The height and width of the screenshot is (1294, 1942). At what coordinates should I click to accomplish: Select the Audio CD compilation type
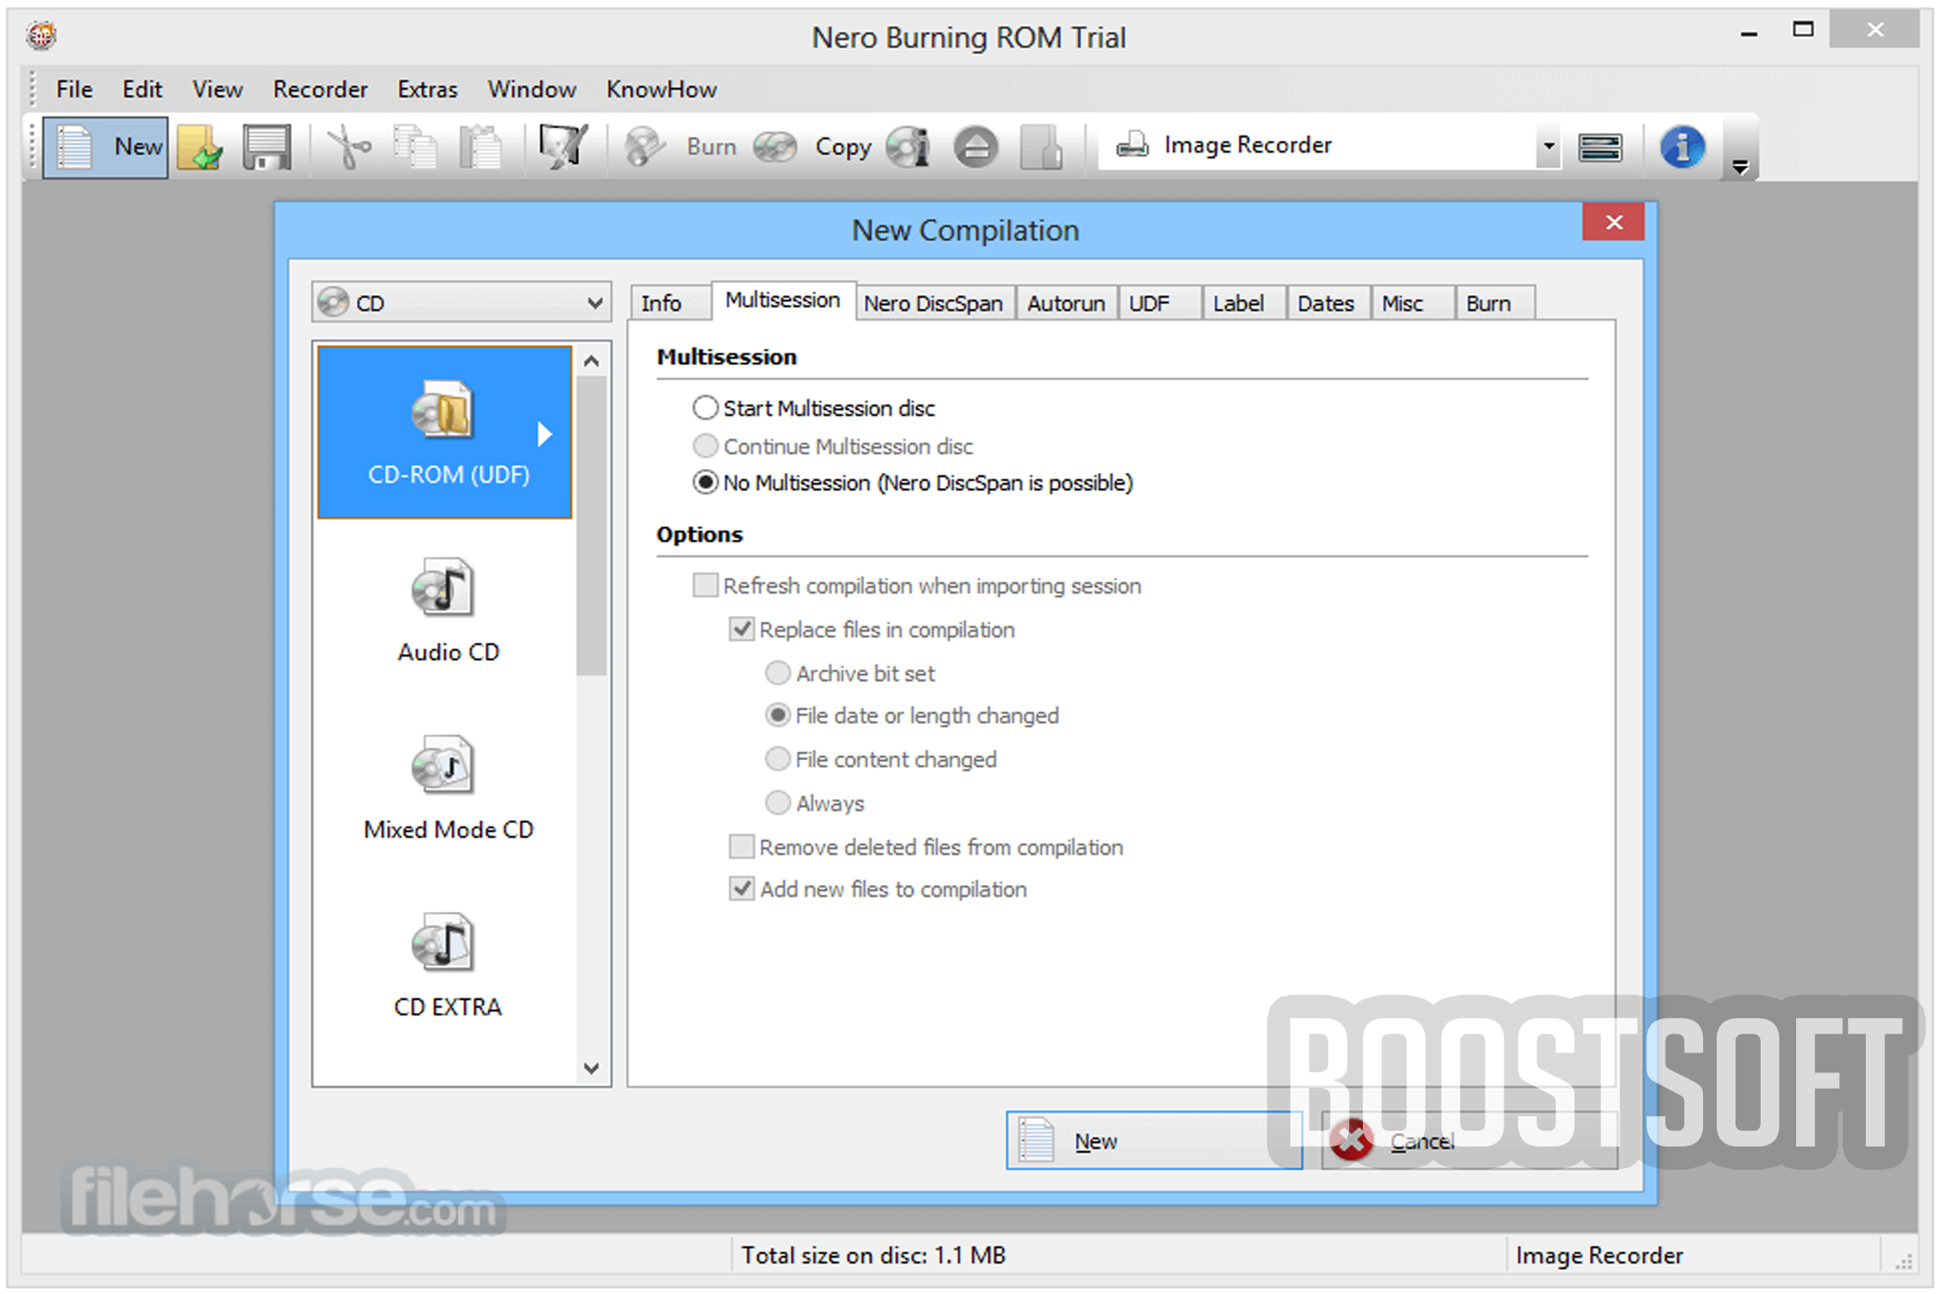click(x=445, y=610)
